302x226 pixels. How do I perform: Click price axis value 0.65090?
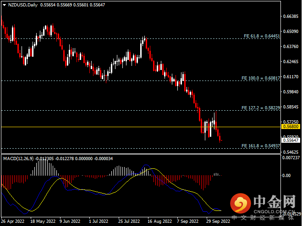[x=291, y=32]
